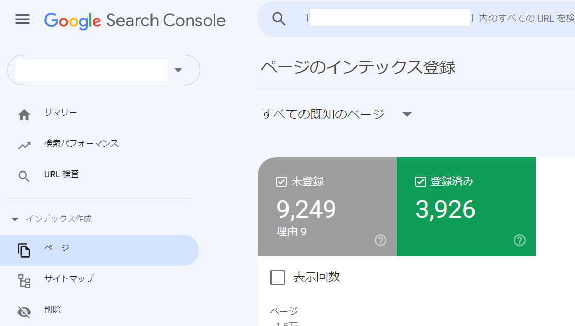
Task: Click the trend graph icon for 検索パフォーマンス
Action: pyautogui.click(x=24, y=145)
